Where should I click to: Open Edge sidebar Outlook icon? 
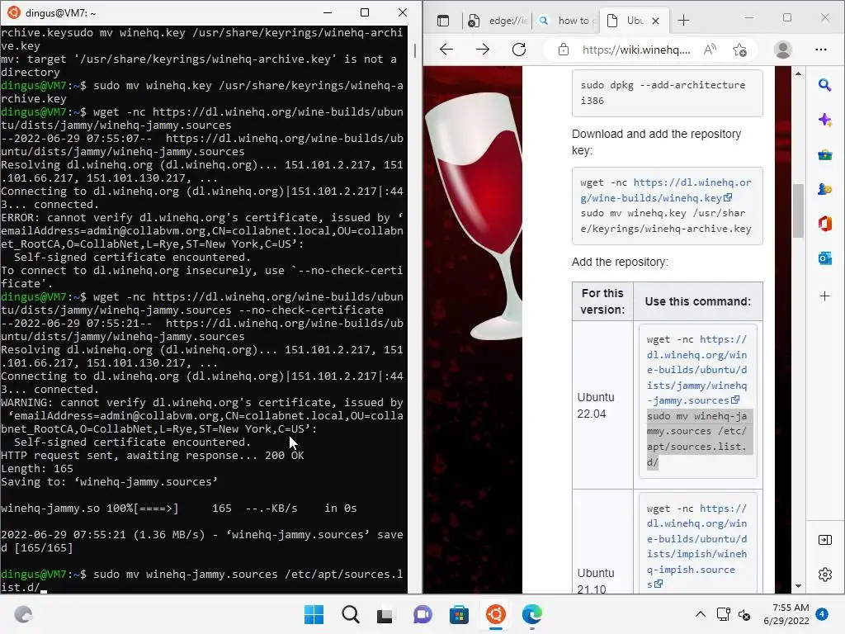(x=824, y=258)
